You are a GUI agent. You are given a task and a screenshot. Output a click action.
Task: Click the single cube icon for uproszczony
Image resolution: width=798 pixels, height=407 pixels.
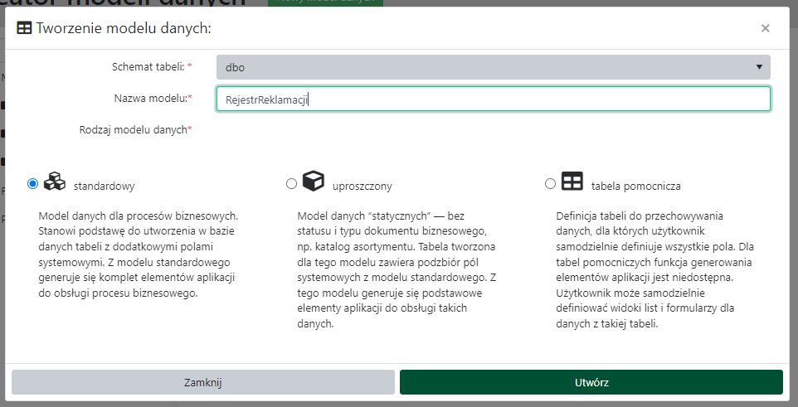(313, 182)
